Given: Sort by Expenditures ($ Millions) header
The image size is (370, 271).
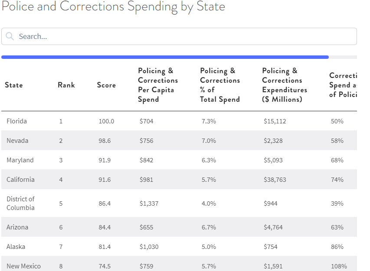Looking at the screenshot, I should pos(285,85).
